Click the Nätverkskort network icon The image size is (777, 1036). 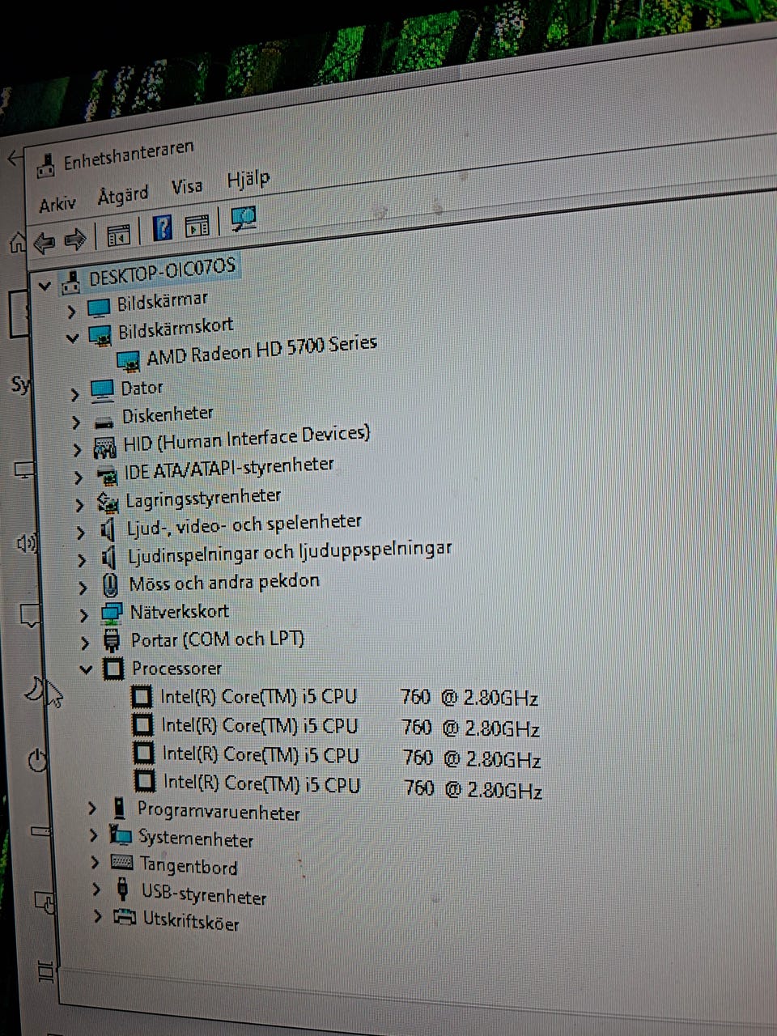tap(112, 614)
